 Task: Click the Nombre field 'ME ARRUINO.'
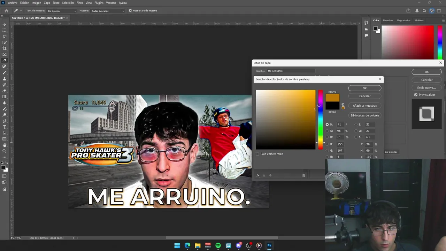click(291, 71)
